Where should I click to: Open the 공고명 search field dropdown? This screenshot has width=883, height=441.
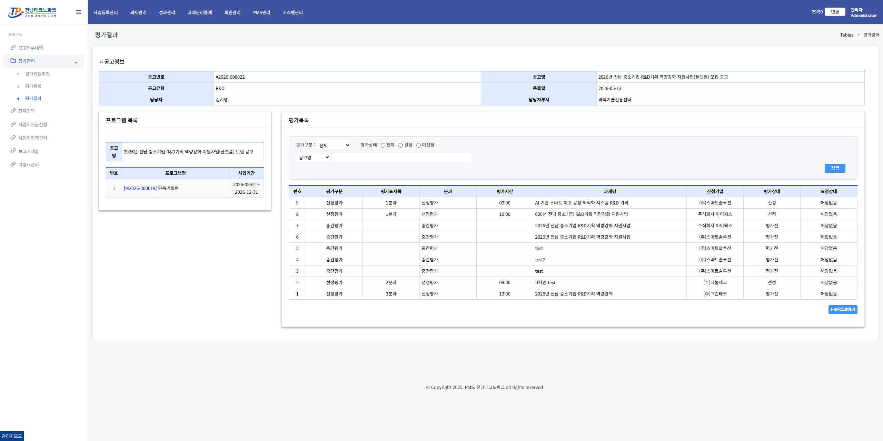pyautogui.click(x=313, y=158)
